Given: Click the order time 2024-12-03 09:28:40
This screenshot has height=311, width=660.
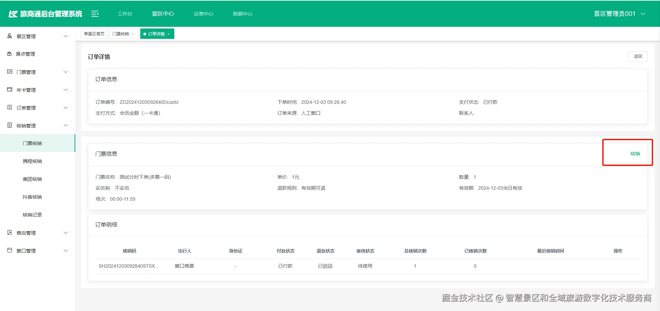Looking at the screenshot, I should (x=323, y=102).
